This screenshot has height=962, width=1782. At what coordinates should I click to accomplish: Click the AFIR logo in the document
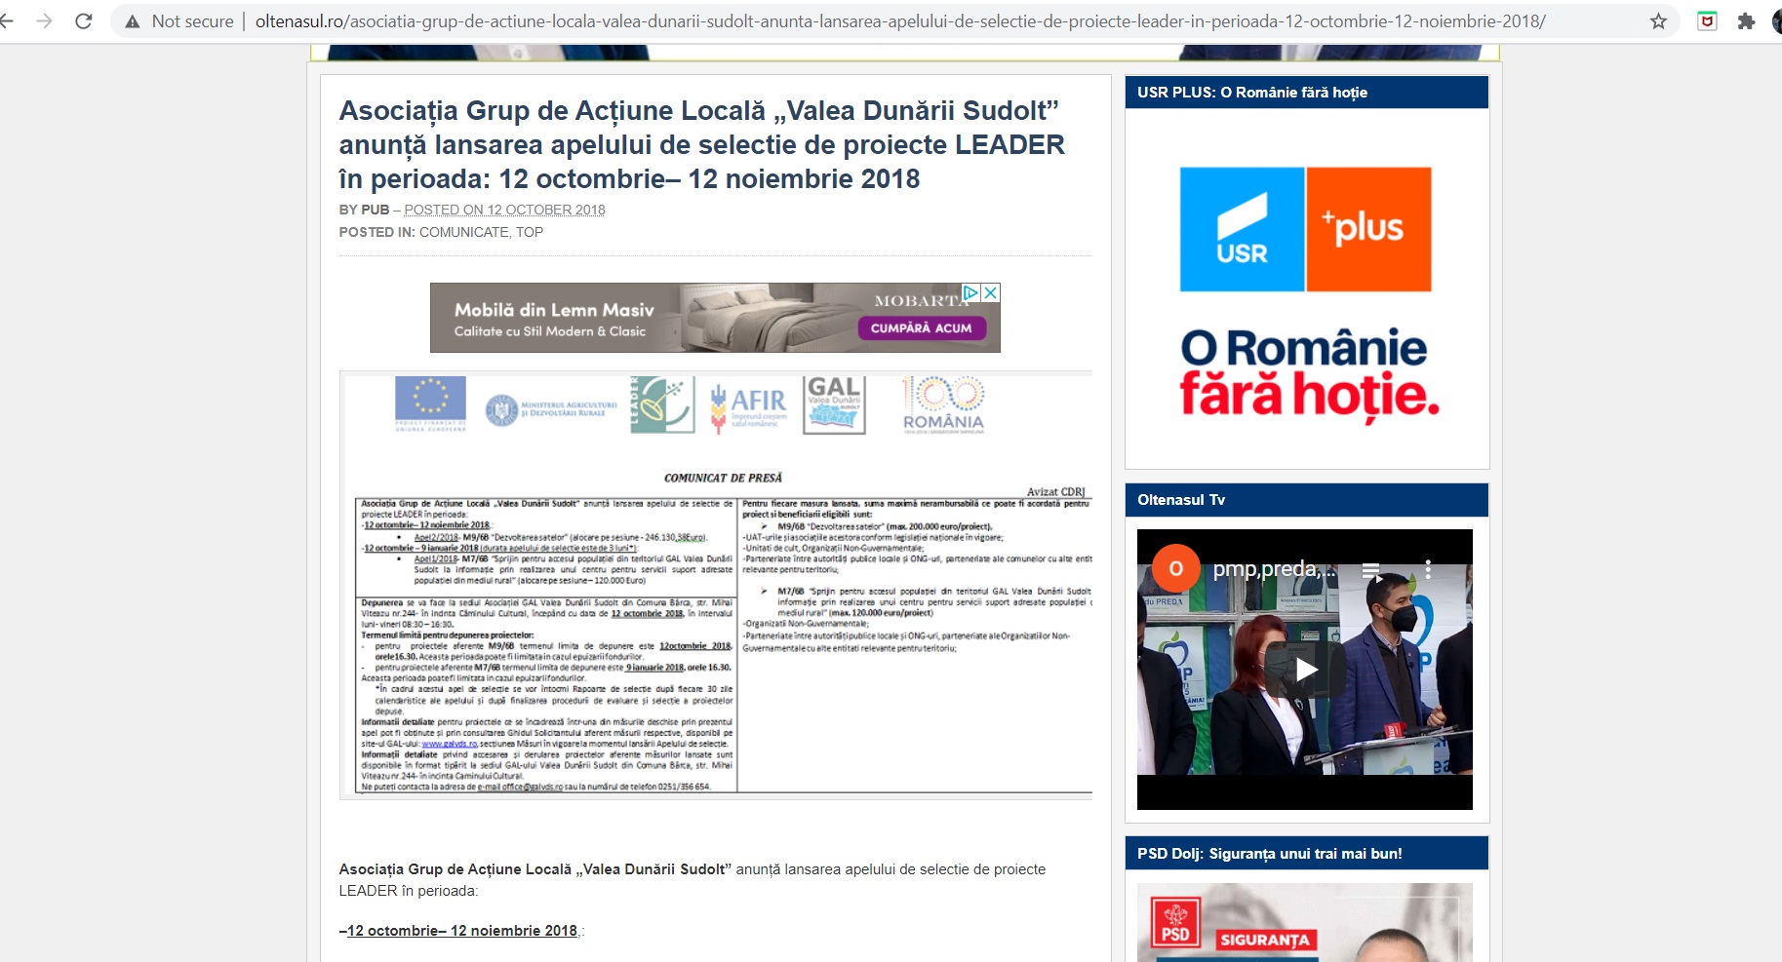pos(749,406)
